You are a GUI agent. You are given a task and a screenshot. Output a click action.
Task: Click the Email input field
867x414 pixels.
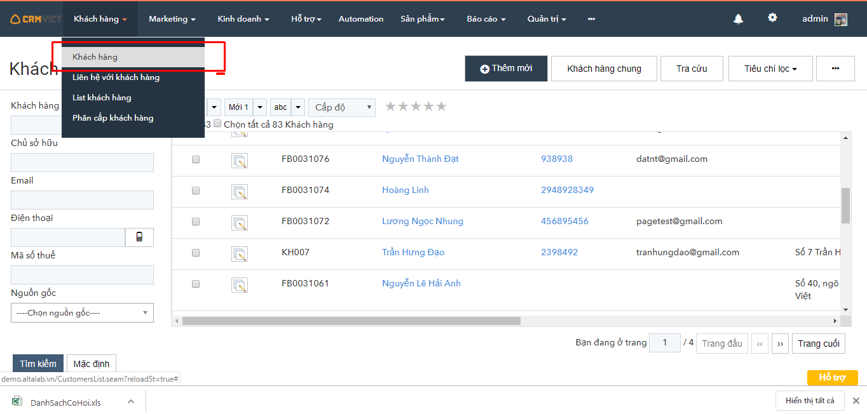click(x=82, y=200)
